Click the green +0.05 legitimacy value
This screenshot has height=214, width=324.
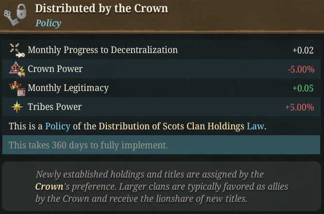pyautogui.click(x=303, y=89)
